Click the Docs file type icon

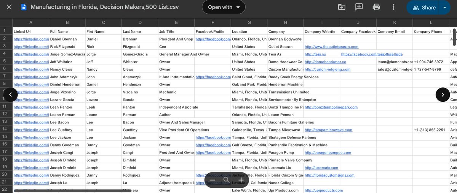pyautogui.click(x=24, y=7)
